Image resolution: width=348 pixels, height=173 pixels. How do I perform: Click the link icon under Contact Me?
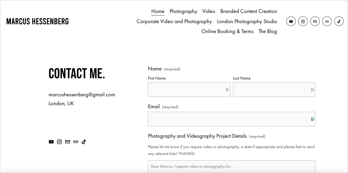76,142
